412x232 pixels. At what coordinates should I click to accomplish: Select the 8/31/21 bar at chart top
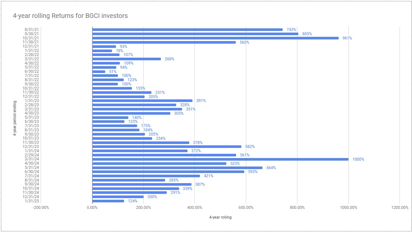tap(187, 30)
